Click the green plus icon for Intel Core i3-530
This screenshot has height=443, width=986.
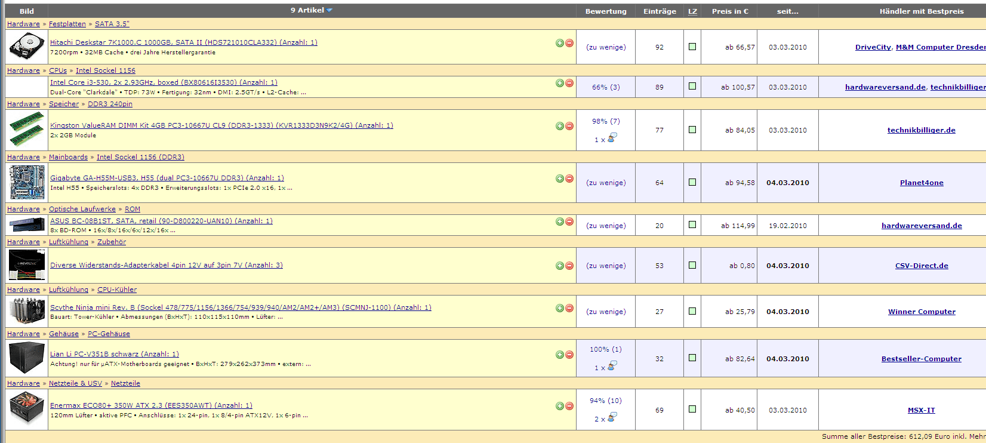point(560,83)
